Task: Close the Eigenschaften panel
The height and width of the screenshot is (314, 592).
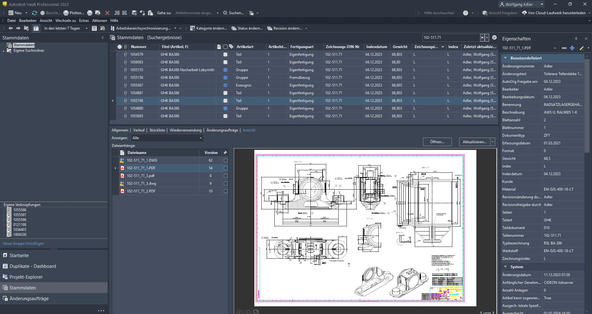Action: [x=586, y=39]
